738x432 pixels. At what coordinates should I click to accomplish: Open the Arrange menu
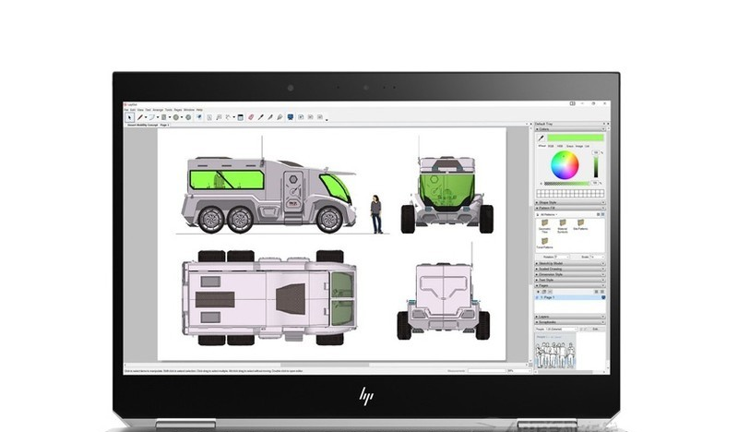click(x=158, y=110)
